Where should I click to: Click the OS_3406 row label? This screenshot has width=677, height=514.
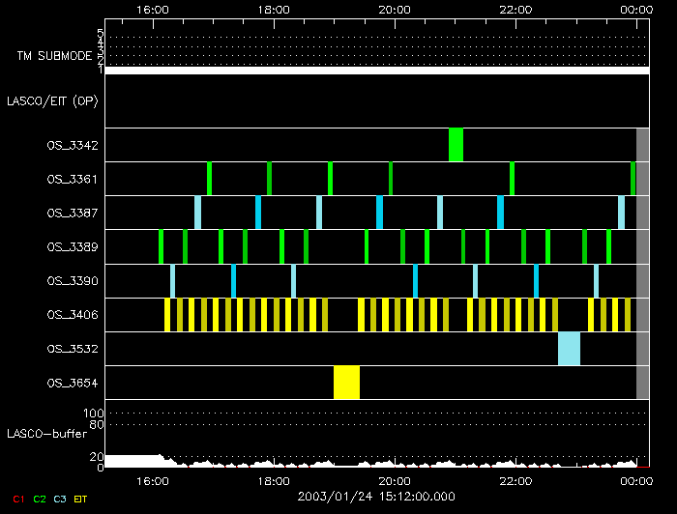click(72, 315)
